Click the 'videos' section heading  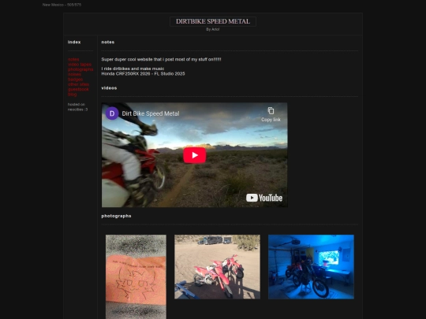[109, 88]
